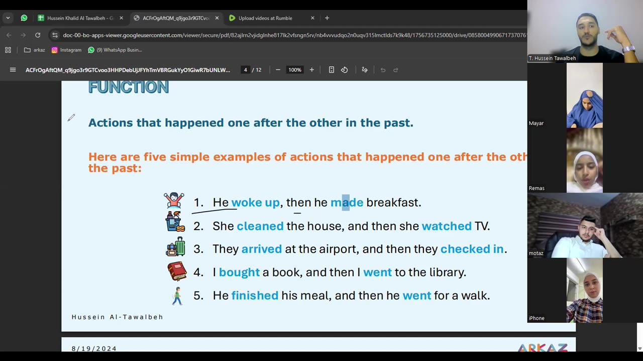Close the Hussein Khalid Al Tawalbeh tab
643x361 pixels.
tap(121, 18)
